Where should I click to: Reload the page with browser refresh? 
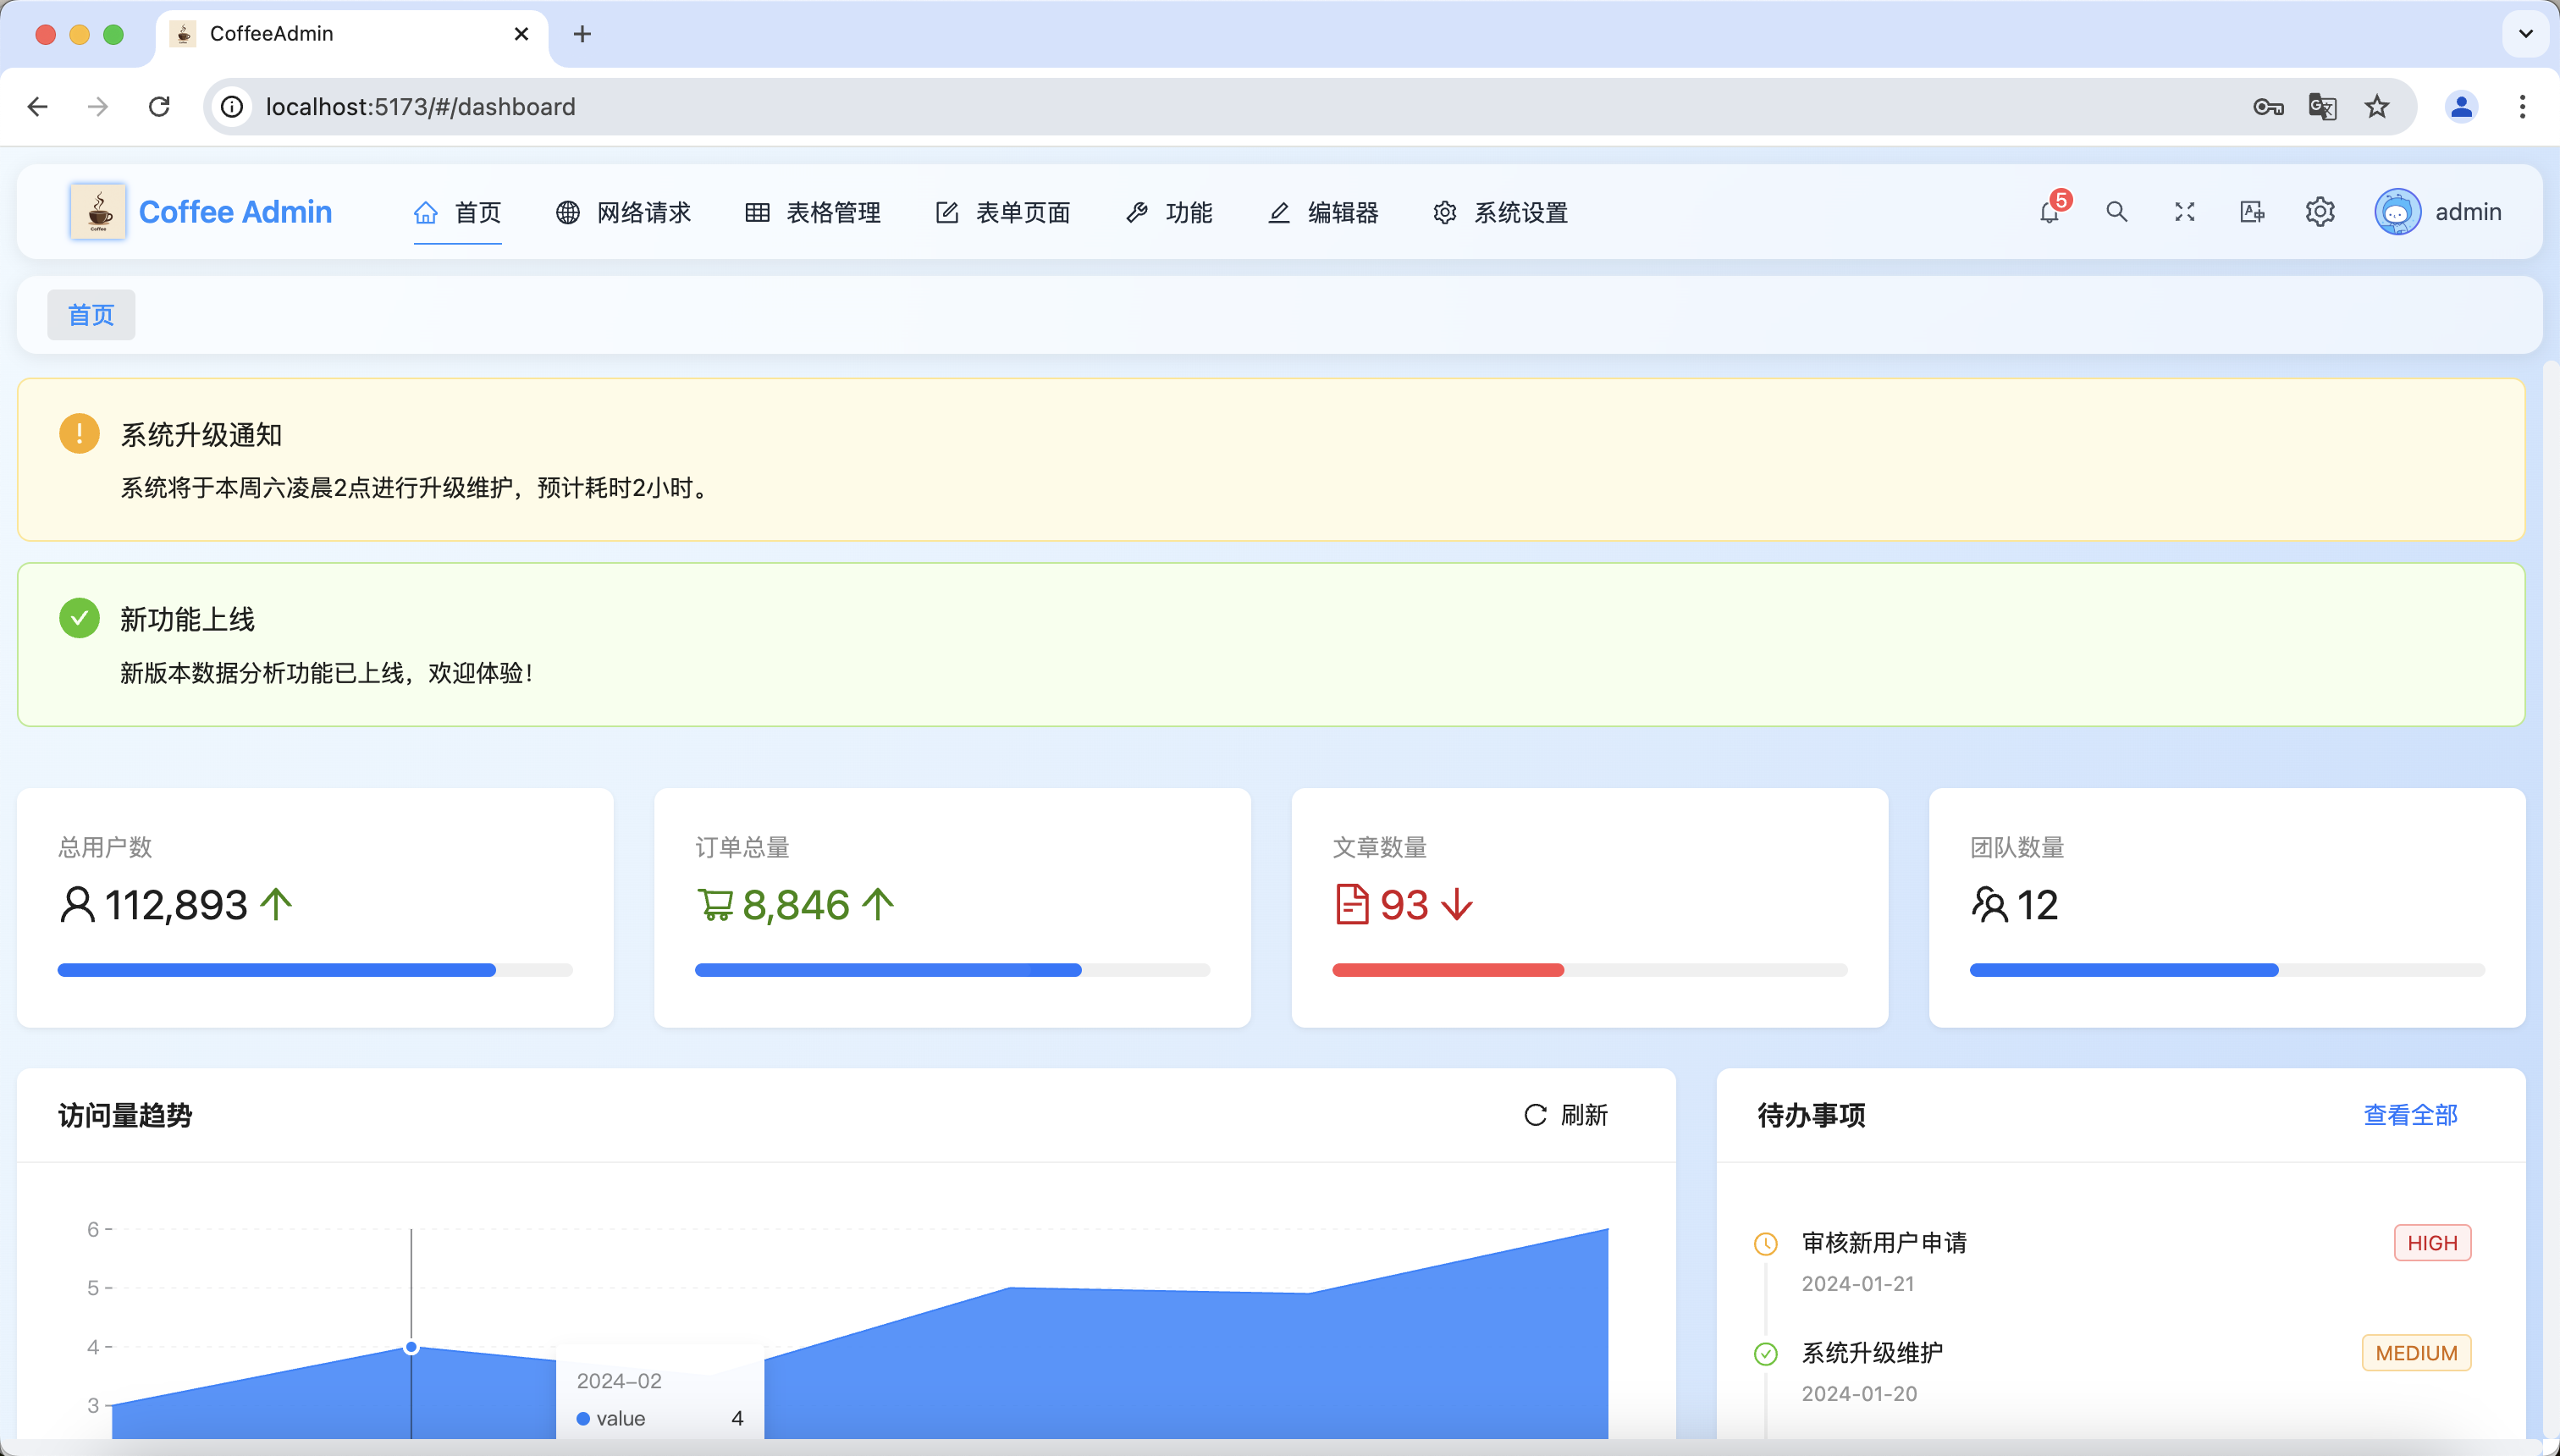(159, 107)
